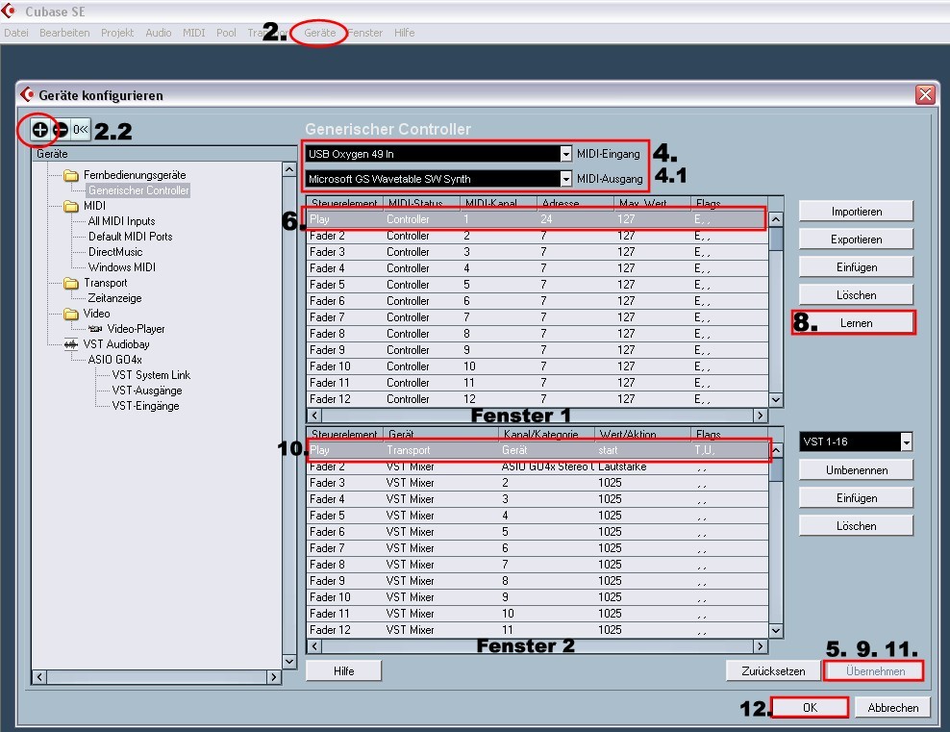Select the Fader 8 VST Mixer row

pos(537,565)
